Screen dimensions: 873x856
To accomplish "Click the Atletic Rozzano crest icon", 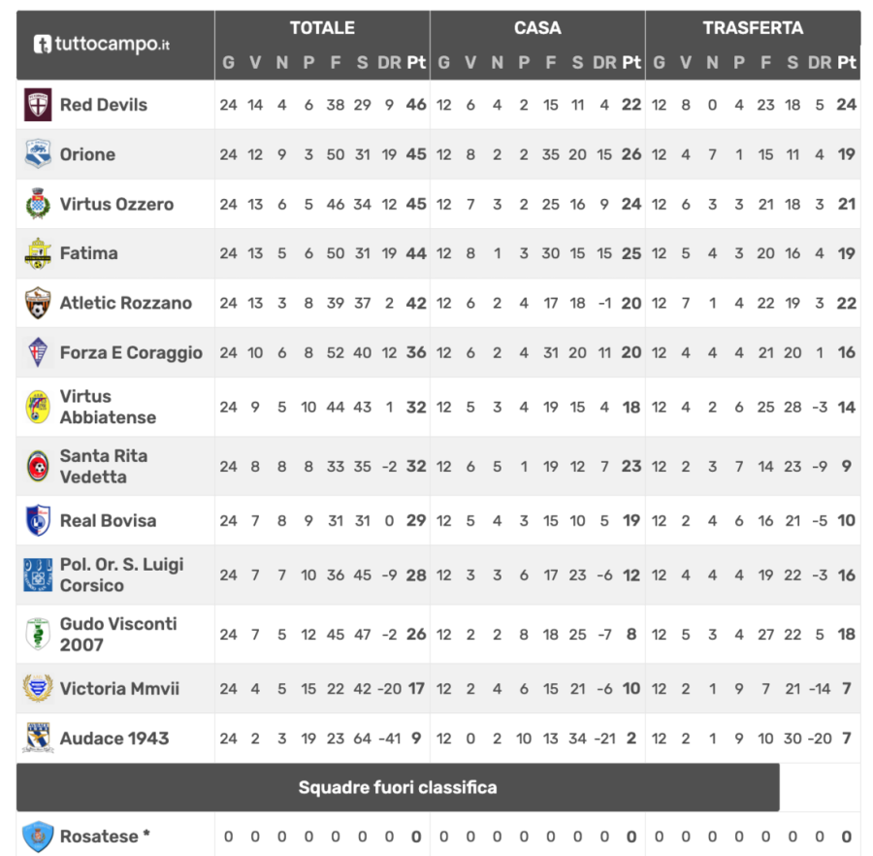I will click(38, 303).
